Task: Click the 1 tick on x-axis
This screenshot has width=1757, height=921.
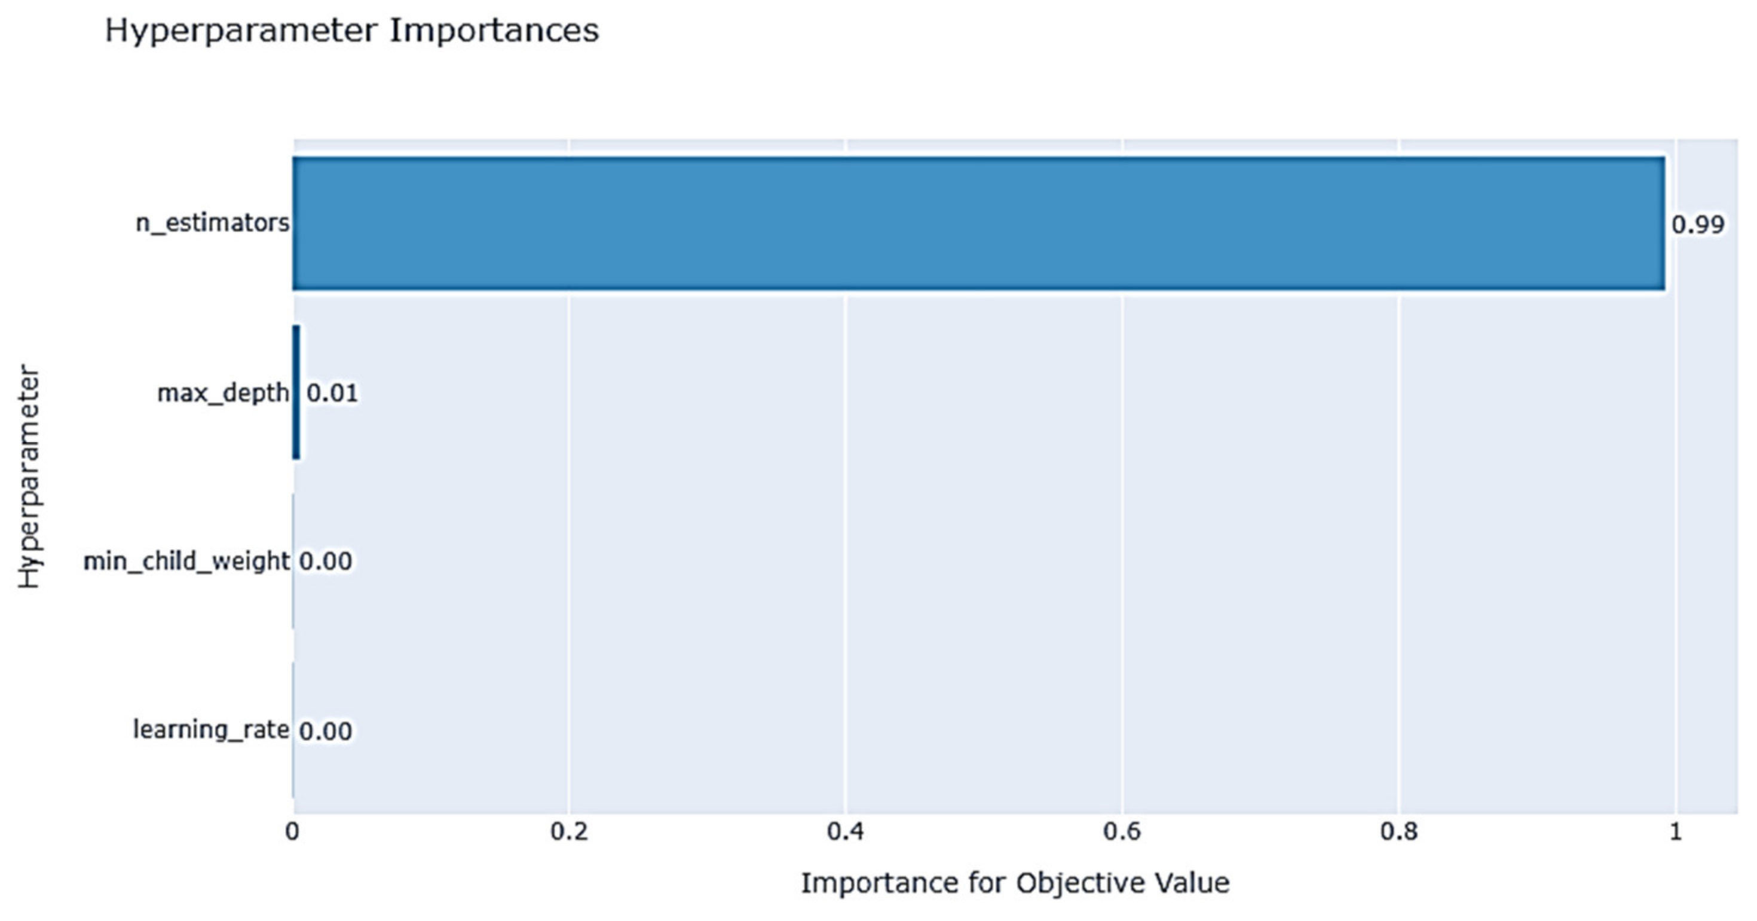Action: pyautogui.click(x=1675, y=831)
